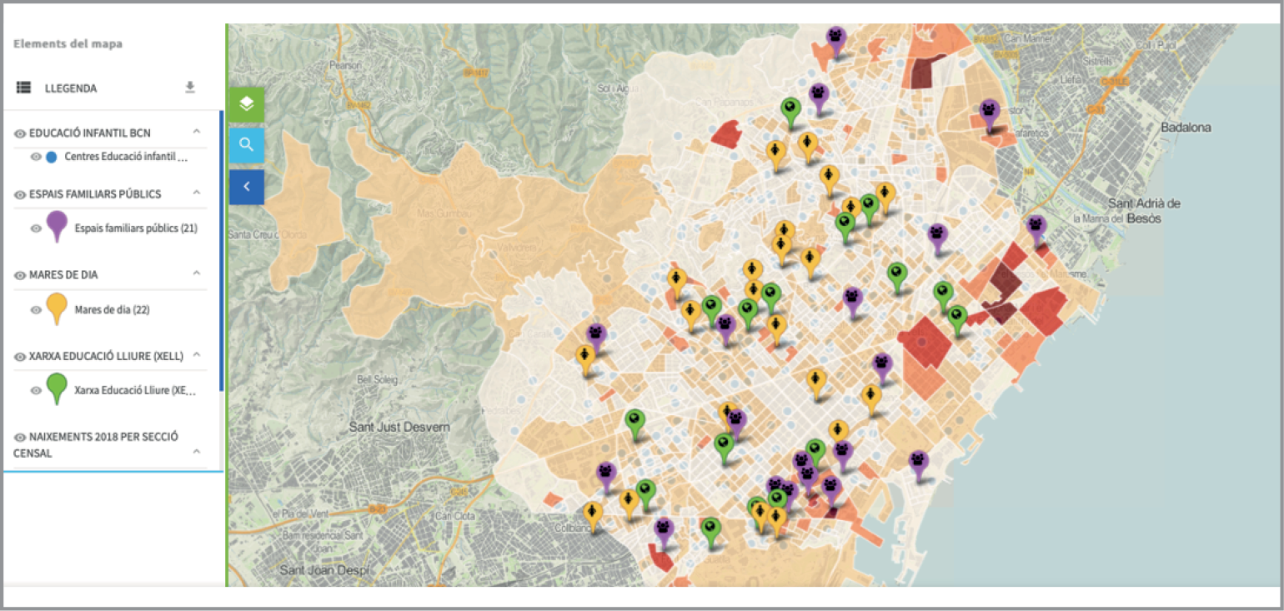Click the purple marker near Badalona

point(990,113)
